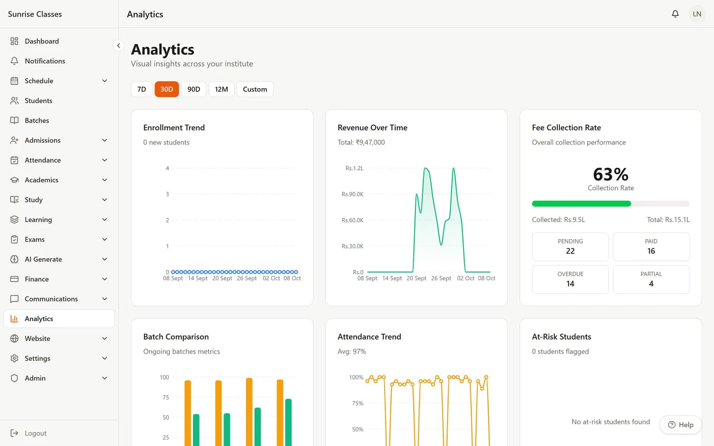Viewport: 714px width, 446px height.
Task: Click the Schedule calendar icon
Action: [14, 81]
